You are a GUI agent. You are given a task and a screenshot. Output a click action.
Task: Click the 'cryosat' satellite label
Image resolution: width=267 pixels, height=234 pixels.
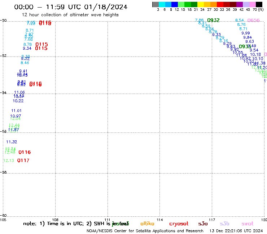coord(179,224)
